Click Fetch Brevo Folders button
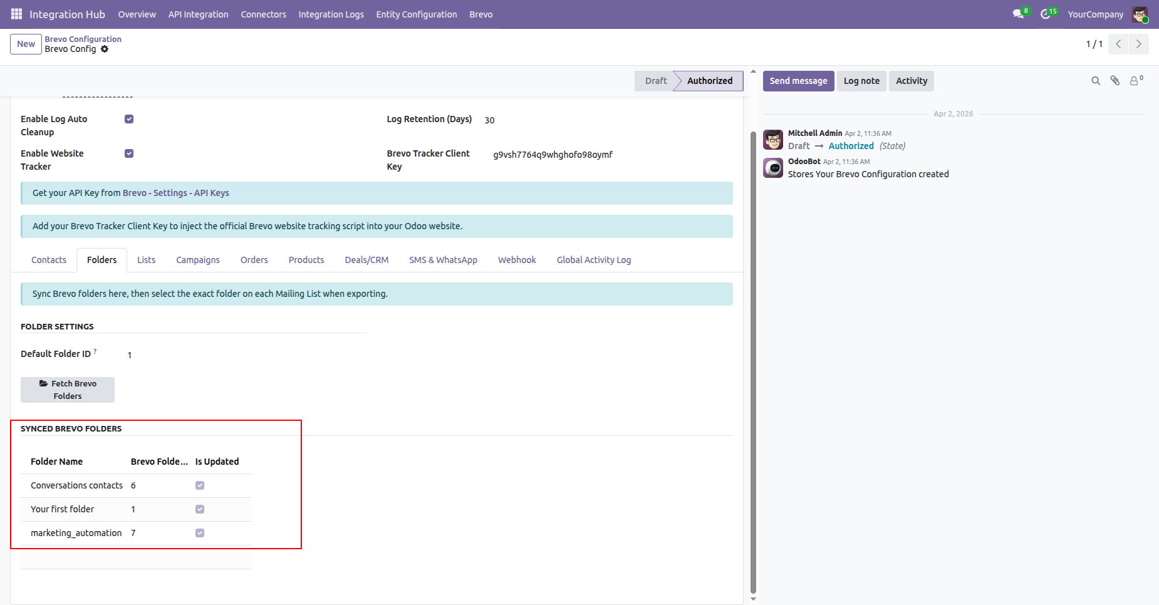Viewport: 1159px width, 605px height. click(x=68, y=390)
